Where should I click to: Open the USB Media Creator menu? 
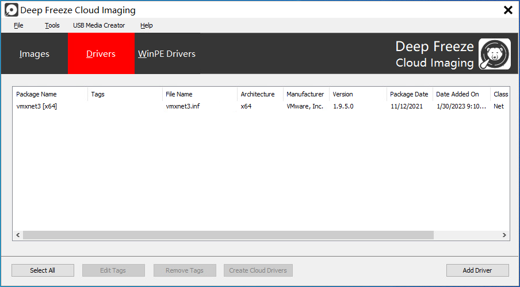(99, 25)
